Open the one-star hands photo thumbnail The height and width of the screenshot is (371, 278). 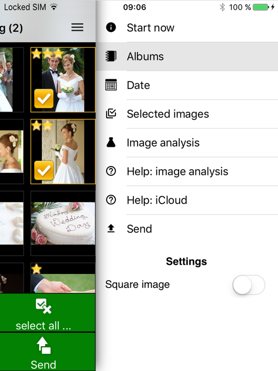tap(63, 278)
